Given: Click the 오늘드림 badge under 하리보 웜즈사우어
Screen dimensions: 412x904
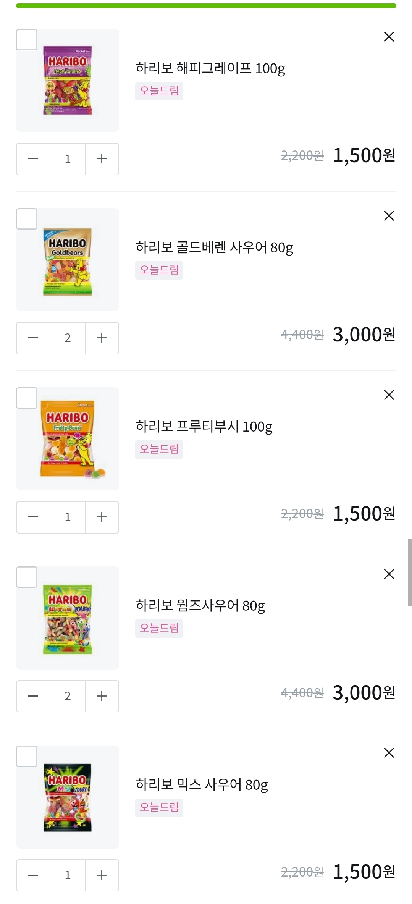Looking at the screenshot, I should click(x=159, y=628).
